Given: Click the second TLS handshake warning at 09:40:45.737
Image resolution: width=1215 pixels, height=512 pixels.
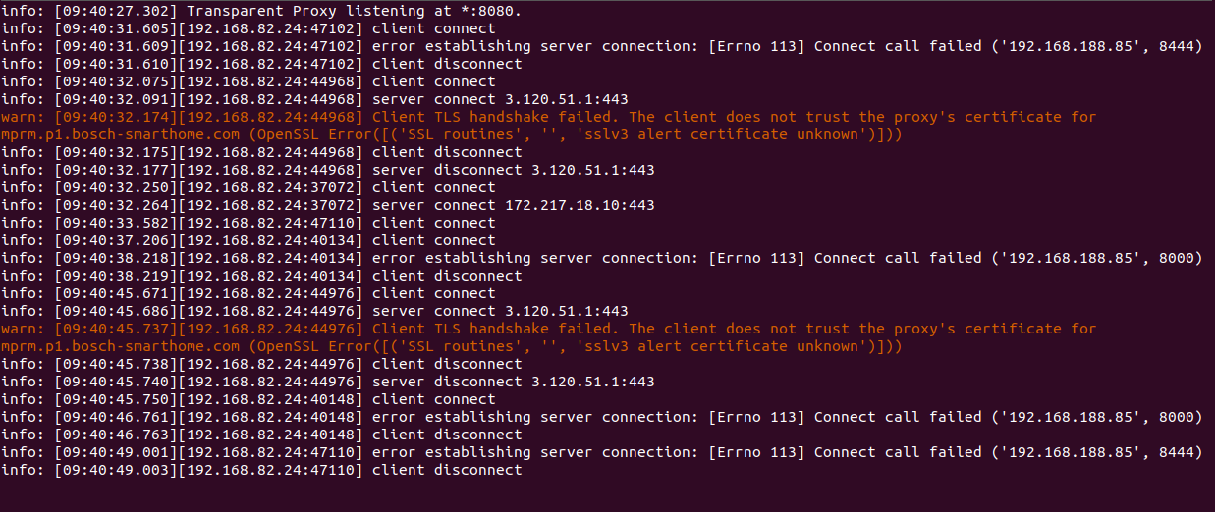Looking at the screenshot, I should [x=549, y=337].
